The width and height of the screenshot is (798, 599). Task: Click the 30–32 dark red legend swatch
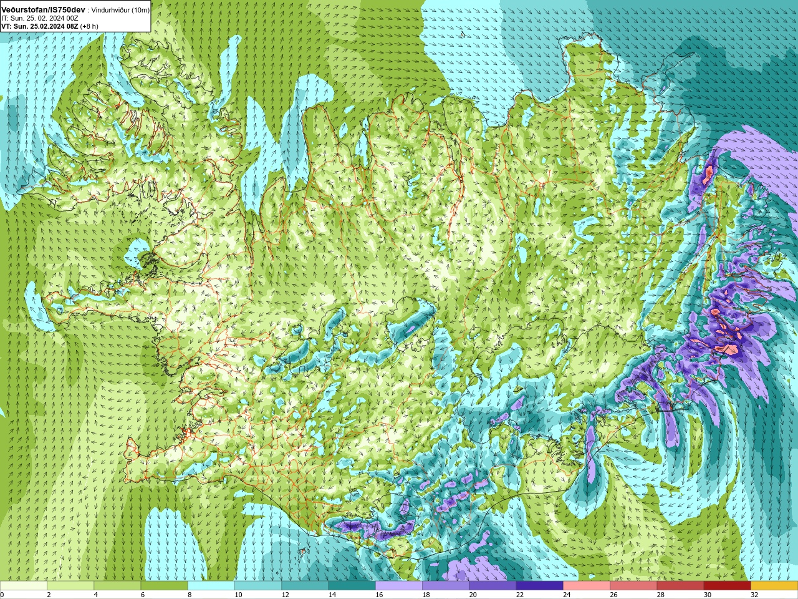click(728, 586)
